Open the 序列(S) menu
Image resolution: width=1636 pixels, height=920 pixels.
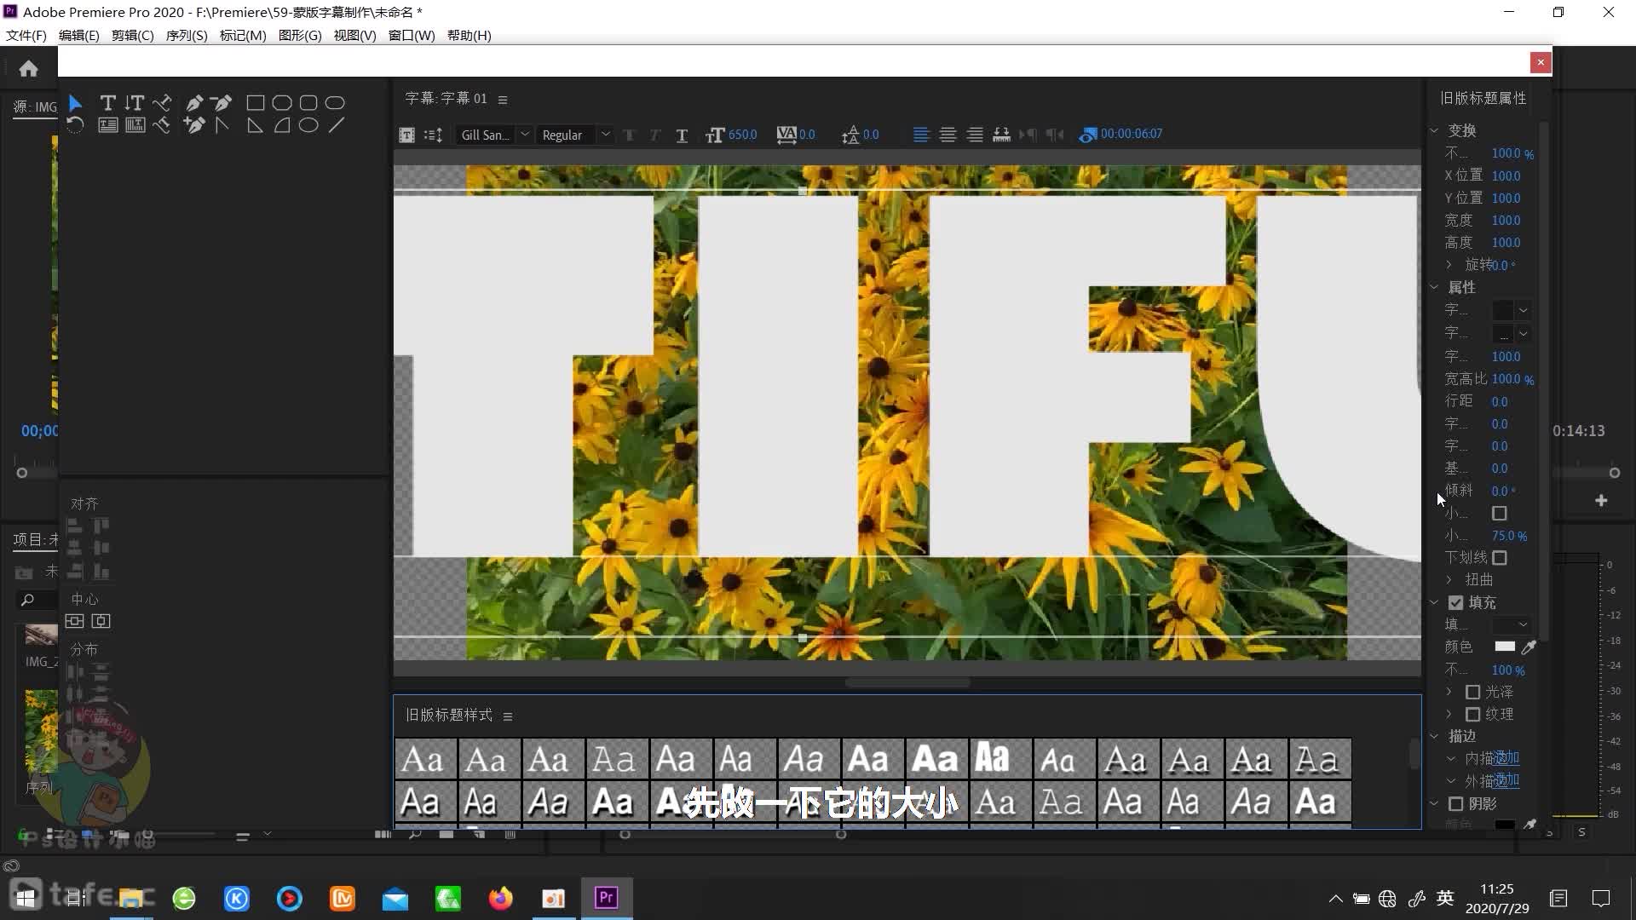click(x=186, y=36)
